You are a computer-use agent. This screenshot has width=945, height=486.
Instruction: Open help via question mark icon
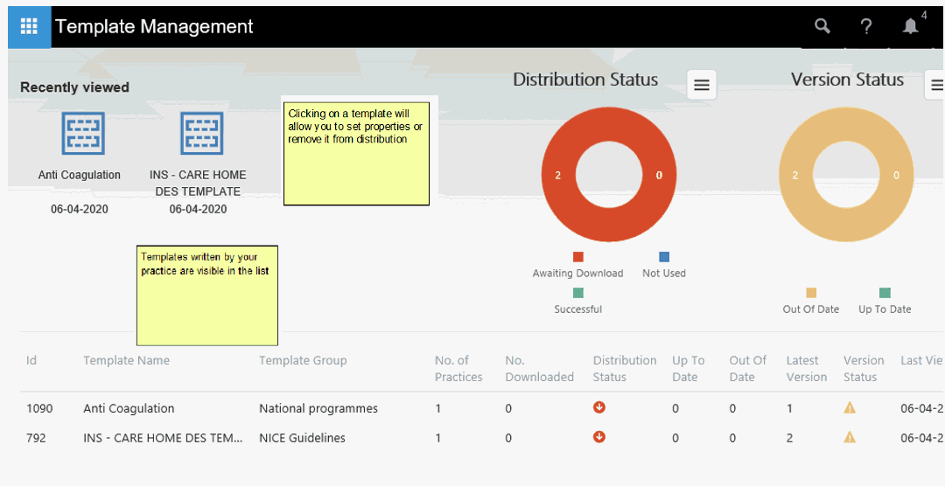coord(865,26)
